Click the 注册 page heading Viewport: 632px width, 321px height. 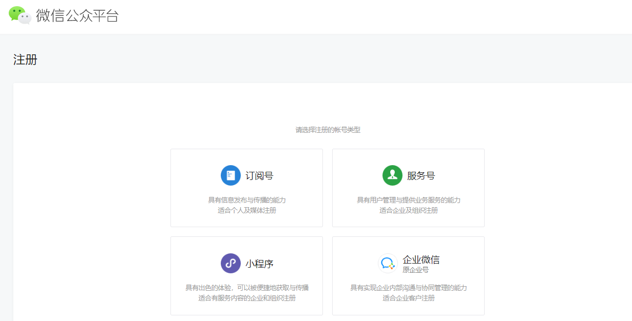pyautogui.click(x=25, y=60)
